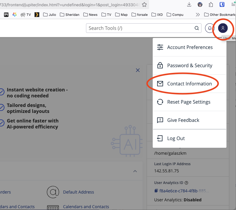The height and width of the screenshot is (210, 236).
Task: Open the notifications bell icon
Action: point(210,28)
